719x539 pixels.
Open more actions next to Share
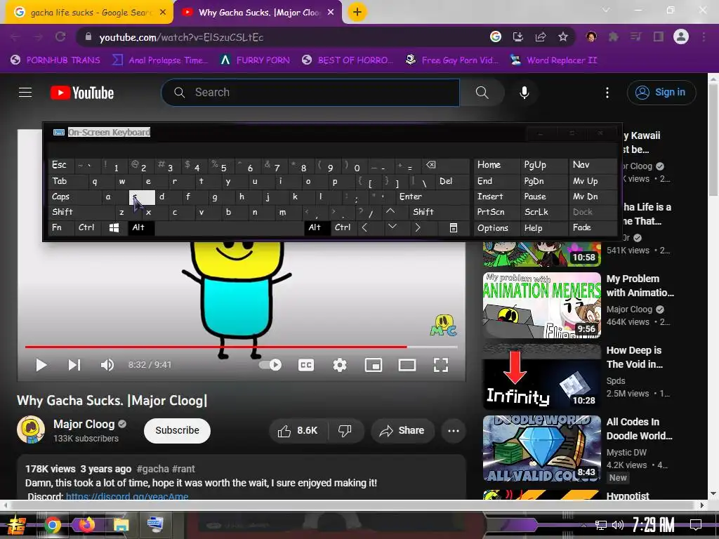pyautogui.click(x=454, y=430)
